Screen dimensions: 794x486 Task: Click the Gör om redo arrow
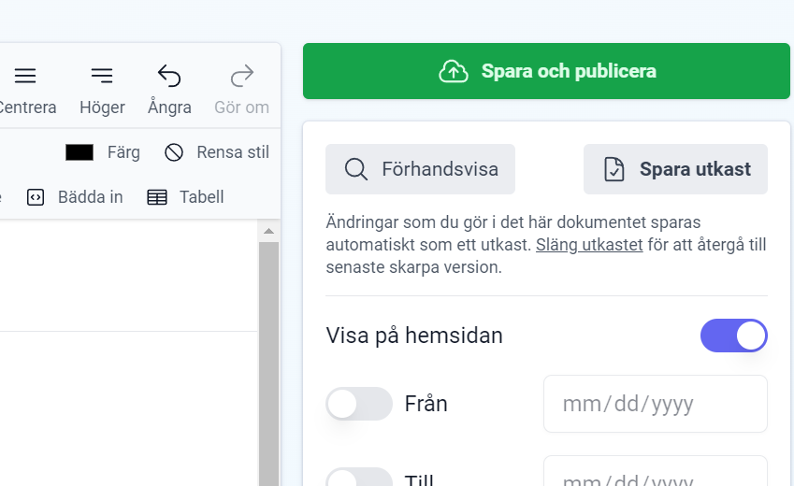point(241,76)
